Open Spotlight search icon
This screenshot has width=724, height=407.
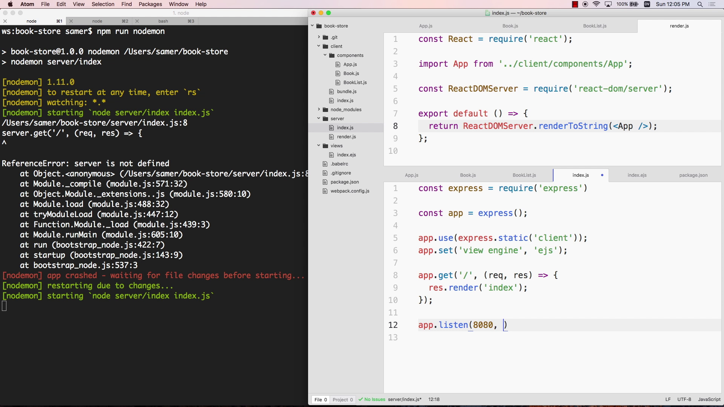pyautogui.click(x=700, y=4)
